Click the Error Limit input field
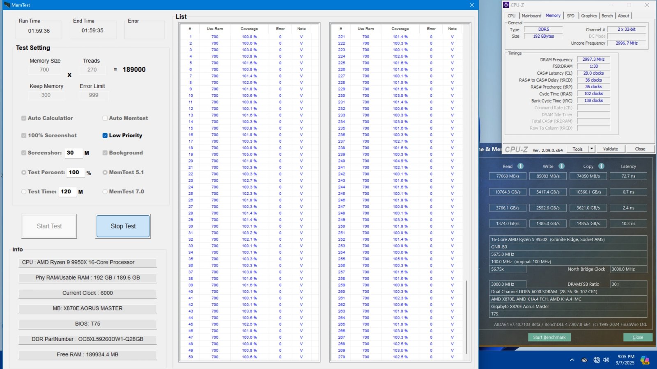 pos(94,95)
